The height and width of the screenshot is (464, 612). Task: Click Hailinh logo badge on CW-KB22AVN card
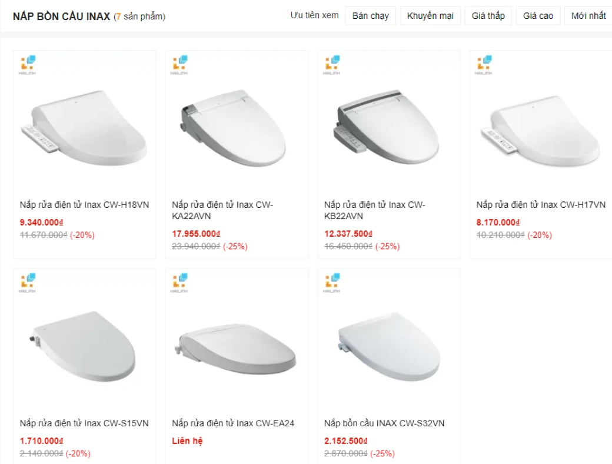(332, 64)
